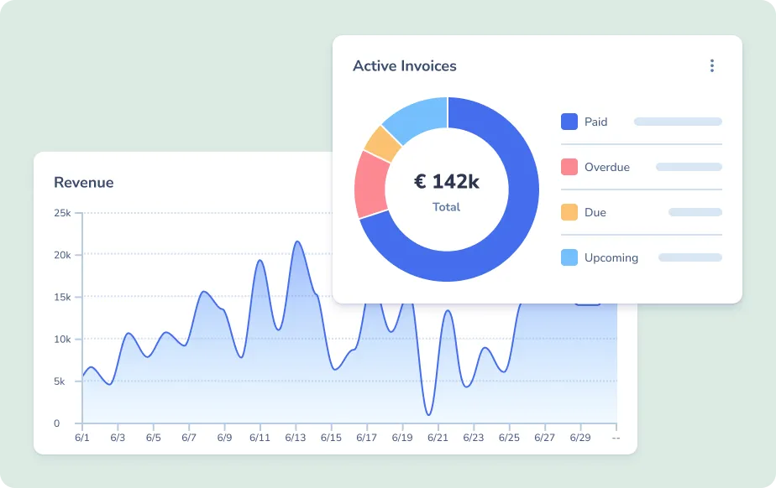Click the orange Due legend swatch

pyautogui.click(x=569, y=212)
